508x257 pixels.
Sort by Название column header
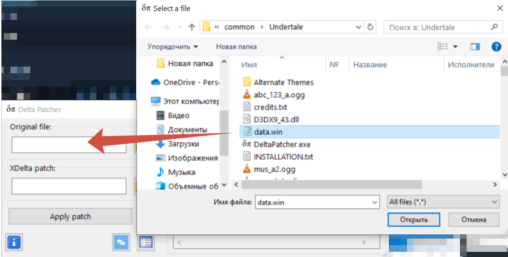pos(370,65)
